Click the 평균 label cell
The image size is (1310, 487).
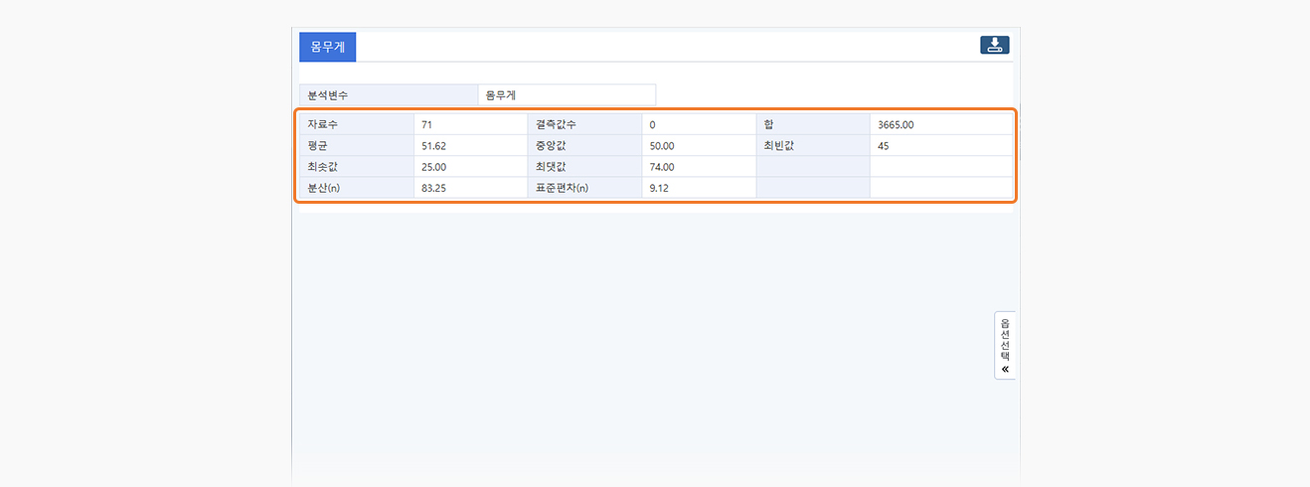[356, 146]
